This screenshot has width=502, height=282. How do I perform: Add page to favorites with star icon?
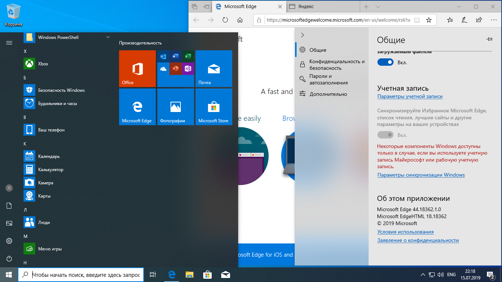coord(429,20)
